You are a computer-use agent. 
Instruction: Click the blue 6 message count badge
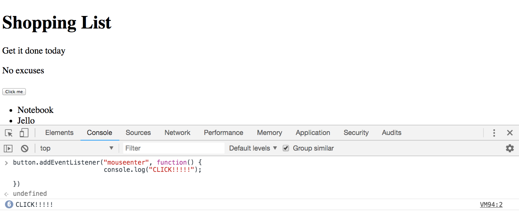[9, 205]
